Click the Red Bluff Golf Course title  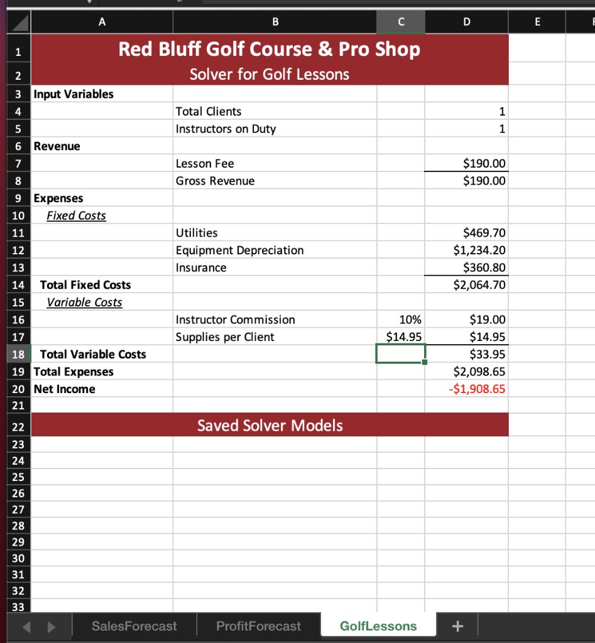[270, 49]
